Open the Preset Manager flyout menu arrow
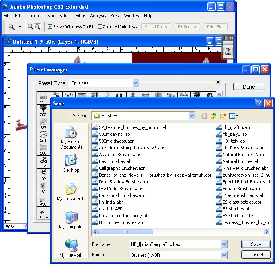The height and width of the screenshot is (264, 275). pos(218,82)
